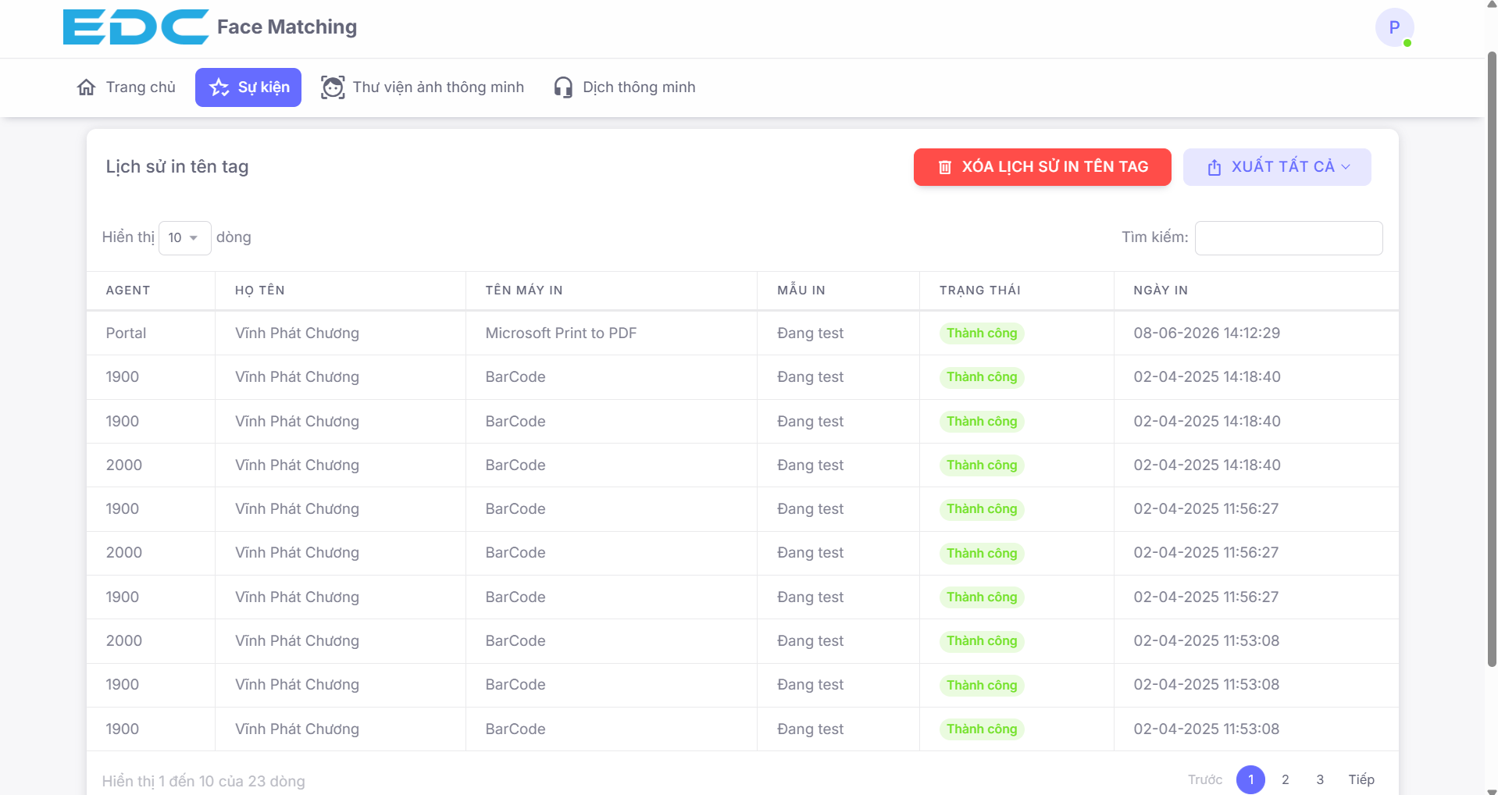This screenshot has width=1498, height=795.
Task: Click the Tìm kiếm search field
Action: [x=1289, y=237]
